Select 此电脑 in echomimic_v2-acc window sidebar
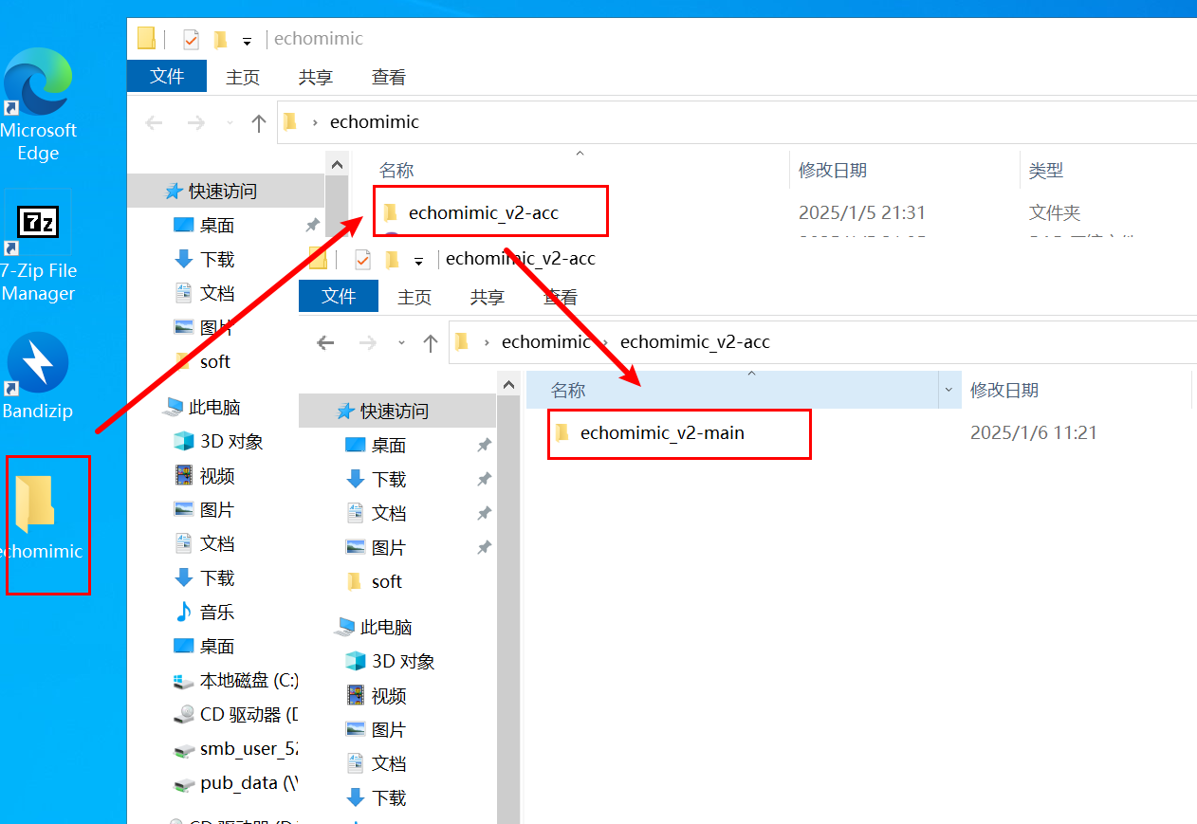The height and width of the screenshot is (824, 1197). point(385,627)
